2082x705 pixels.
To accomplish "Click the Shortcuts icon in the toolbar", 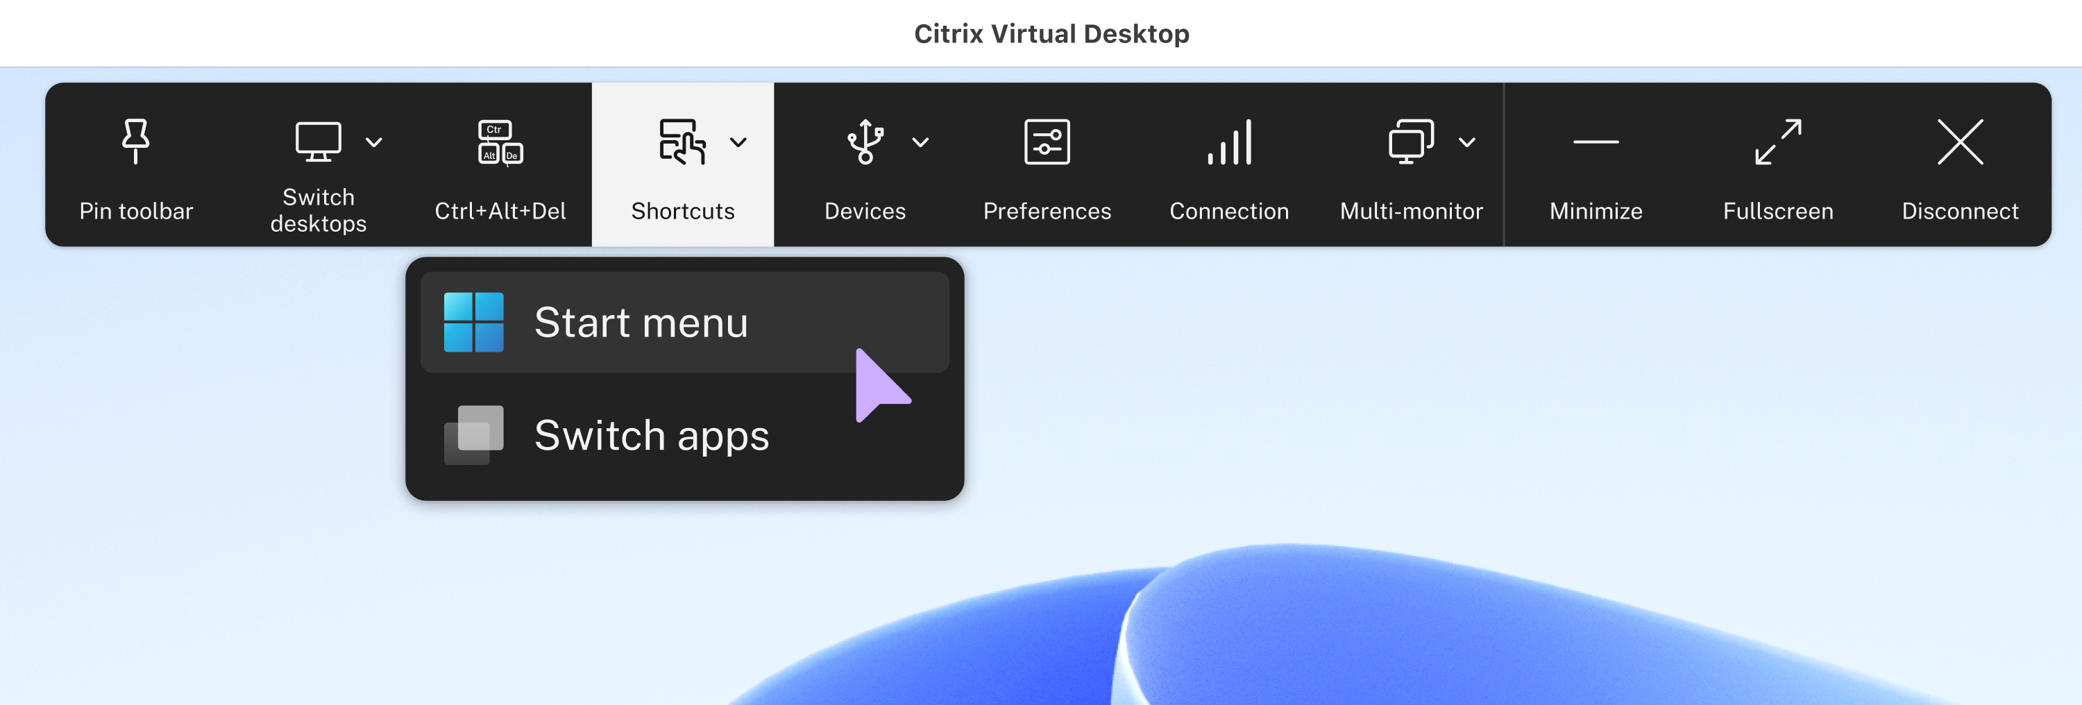I will coord(682,142).
